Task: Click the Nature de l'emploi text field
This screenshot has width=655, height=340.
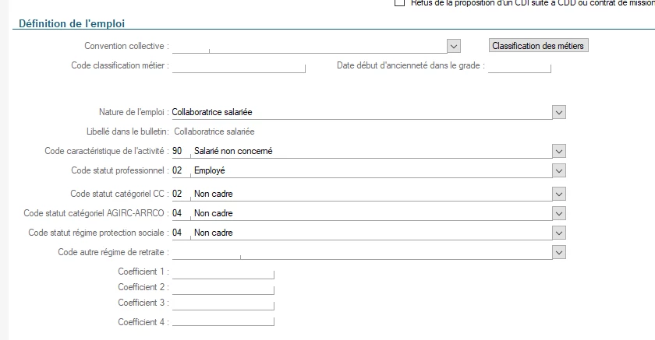Action: point(359,112)
